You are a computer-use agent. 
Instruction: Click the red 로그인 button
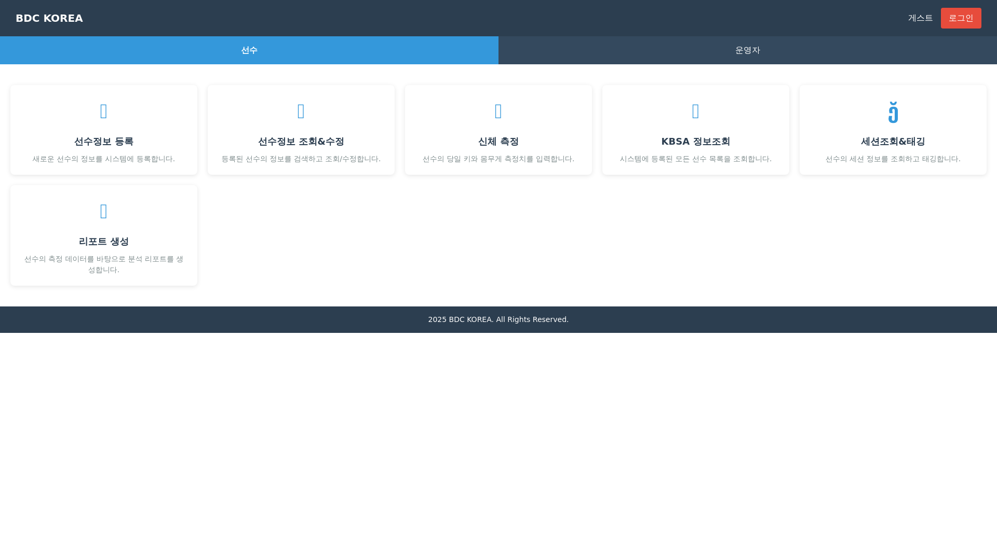[961, 18]
